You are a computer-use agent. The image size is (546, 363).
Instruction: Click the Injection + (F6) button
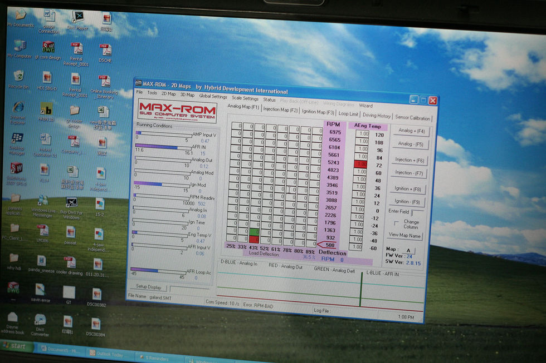(409, 160)
